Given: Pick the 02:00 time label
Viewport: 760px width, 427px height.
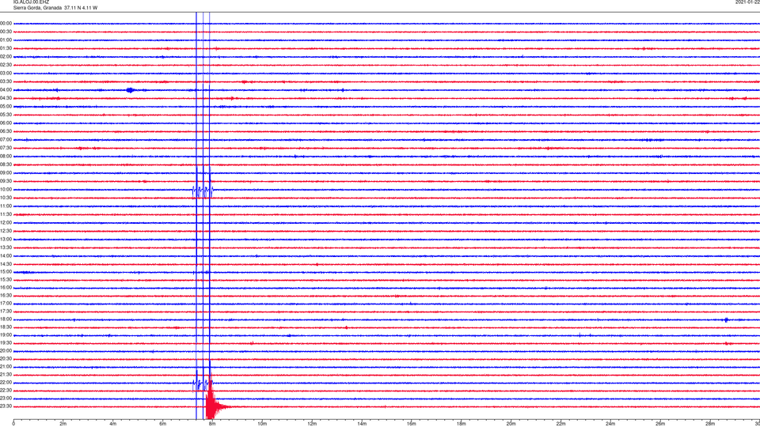Looking at the screenshot, I should pos(6,57).
